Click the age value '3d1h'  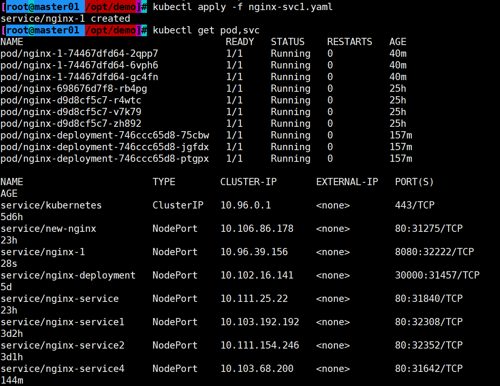[12, 357]
